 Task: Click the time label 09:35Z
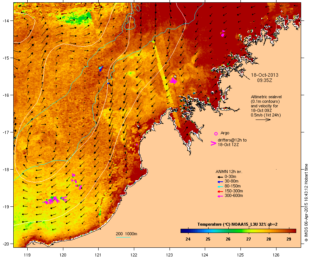pos(265,80)
